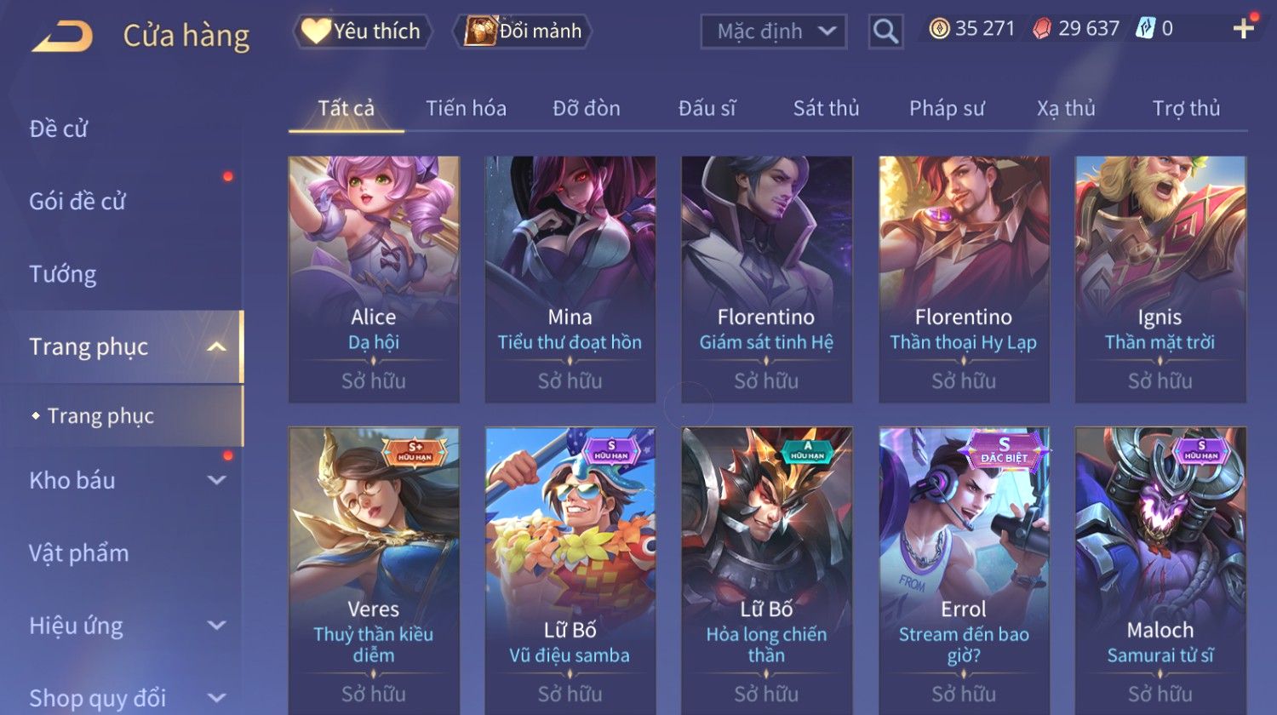The height and width of the screenshot is (715, 1277).
Task: Tap the red ruby currency icon
Action: pyautogui.click(x=1042, y=29)
